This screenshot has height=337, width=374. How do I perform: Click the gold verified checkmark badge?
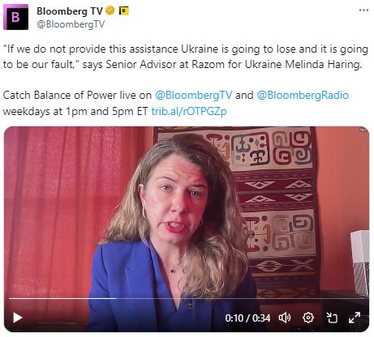(110, 11)
